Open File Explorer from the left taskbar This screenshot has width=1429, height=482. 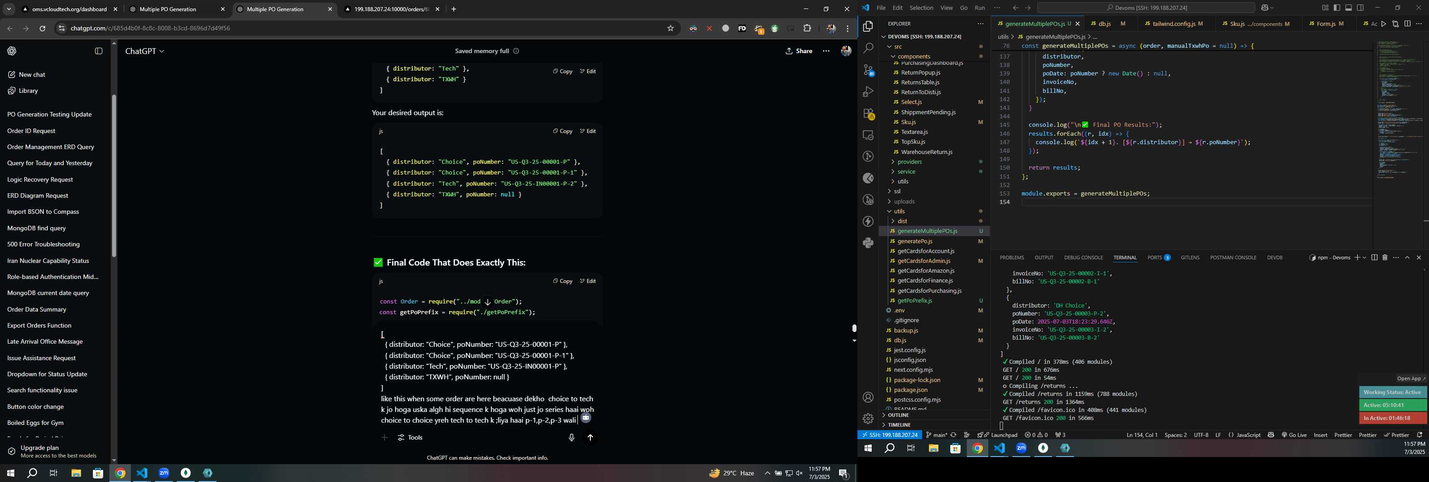point(76,473)
